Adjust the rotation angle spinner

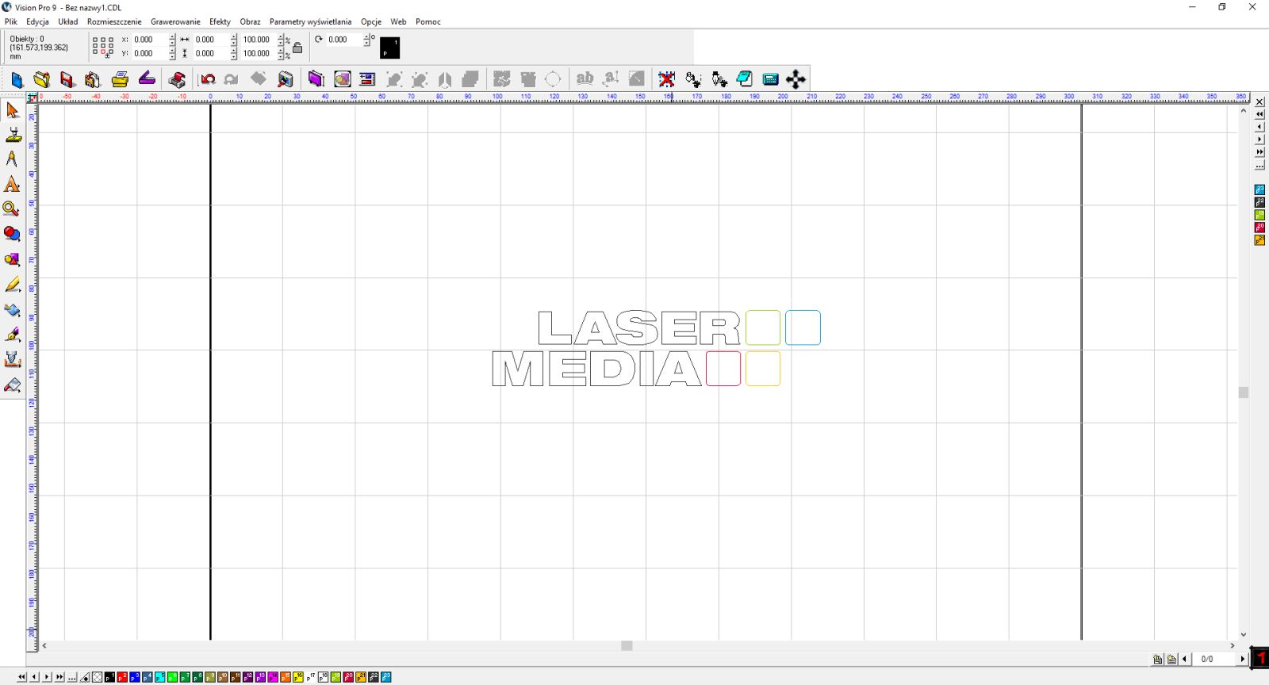click(x=366, y=40)
